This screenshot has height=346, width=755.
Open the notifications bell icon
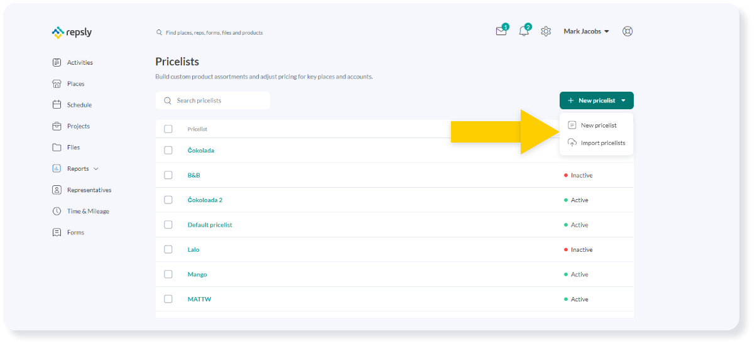[x=524, y=31]
